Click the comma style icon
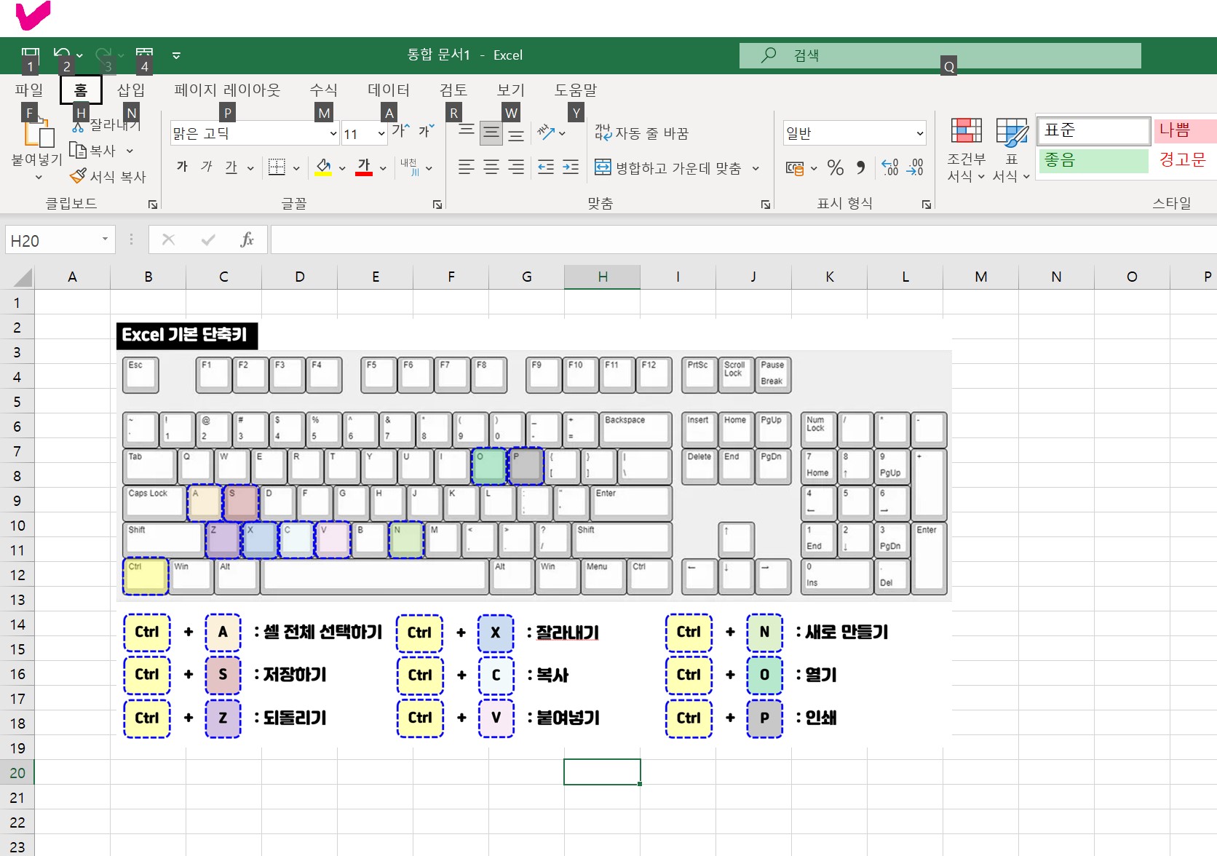 [x=860, y=168]
